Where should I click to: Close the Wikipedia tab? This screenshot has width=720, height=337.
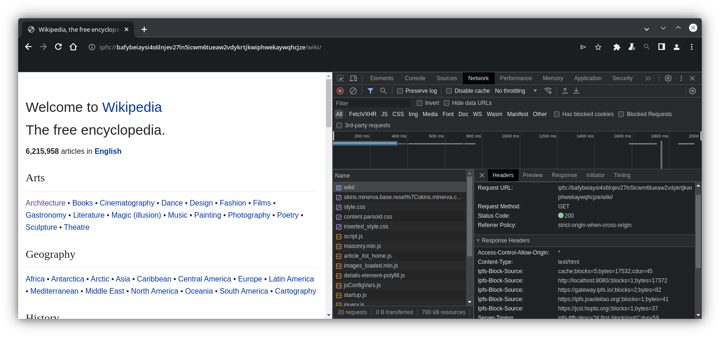tap(126, 29)
